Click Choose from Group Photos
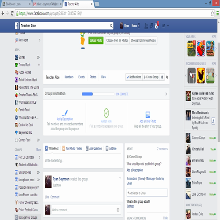 point(143,40)
